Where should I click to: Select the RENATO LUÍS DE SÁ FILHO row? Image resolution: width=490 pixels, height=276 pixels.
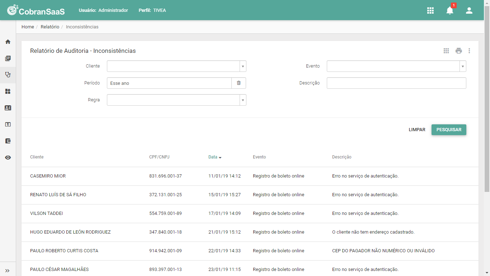250,195
